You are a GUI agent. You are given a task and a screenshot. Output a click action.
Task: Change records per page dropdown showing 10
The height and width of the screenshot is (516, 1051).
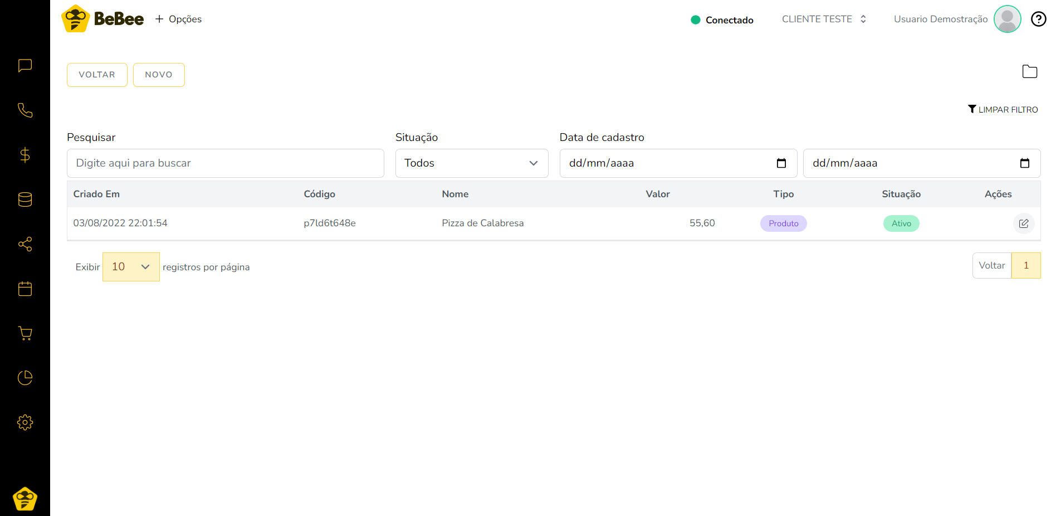131,267
